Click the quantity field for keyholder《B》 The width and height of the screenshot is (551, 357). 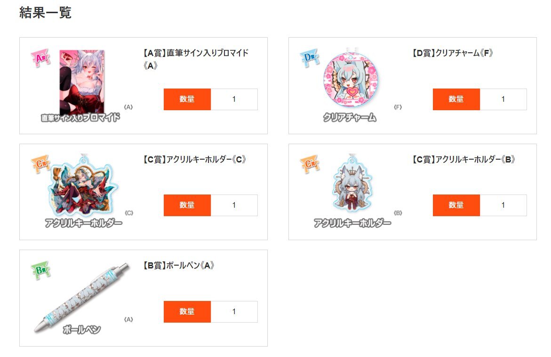(x=503, y=205)
